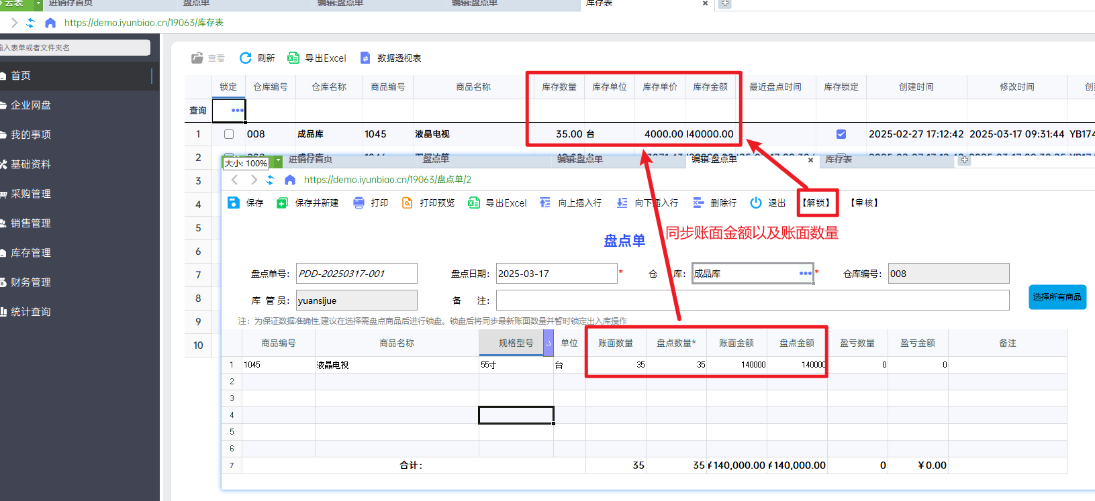Click the 盈亏金额 column header
The image size is (1095, 501).
918,343
